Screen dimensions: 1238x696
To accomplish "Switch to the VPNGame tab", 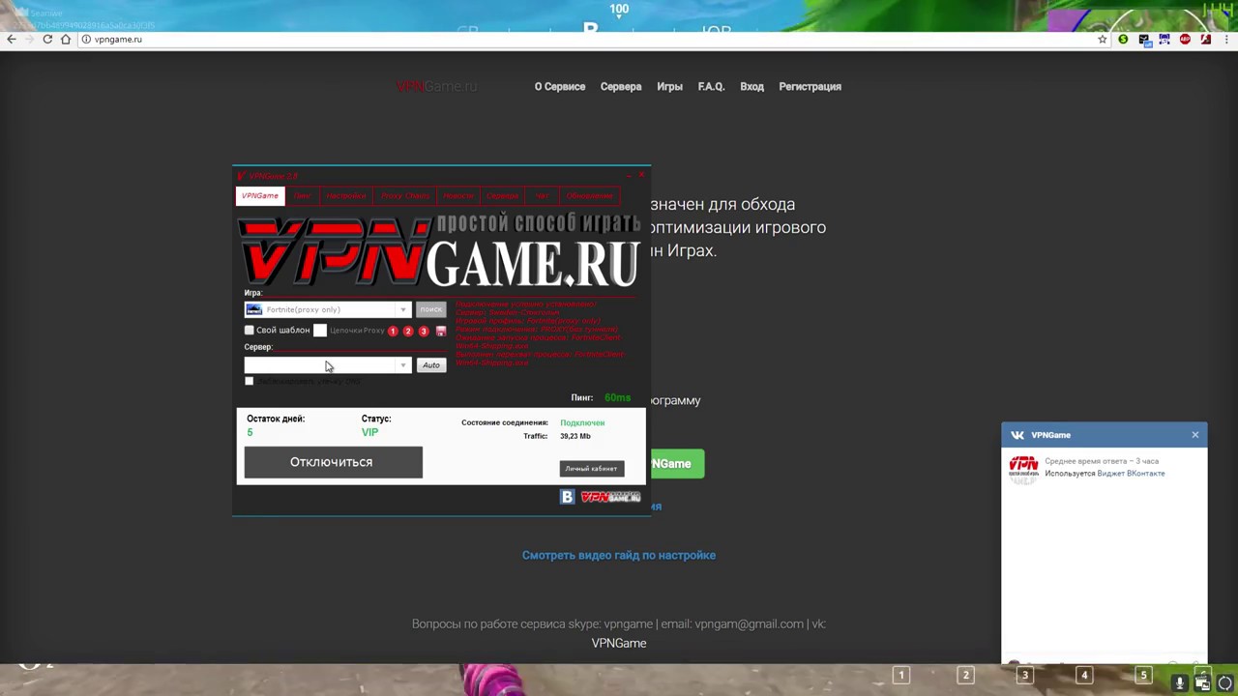I will [x=260, y=196].
